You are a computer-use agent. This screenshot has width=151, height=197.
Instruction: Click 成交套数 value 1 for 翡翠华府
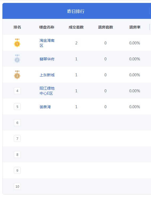coord(76,59)
